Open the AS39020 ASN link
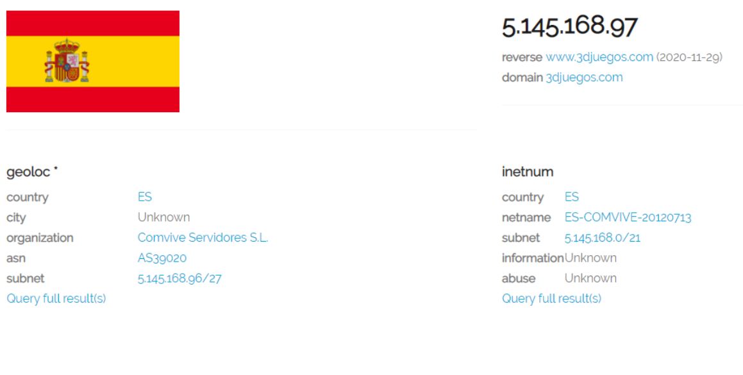The height and width of the screenshot is (375, 743). click(x=163, y=258)
